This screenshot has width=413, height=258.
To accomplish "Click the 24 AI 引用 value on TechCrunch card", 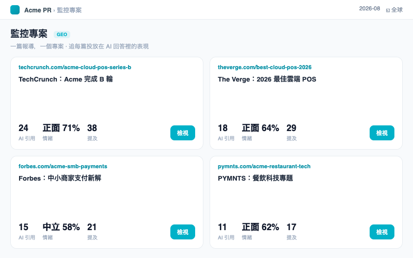I will tap(23, 128).
